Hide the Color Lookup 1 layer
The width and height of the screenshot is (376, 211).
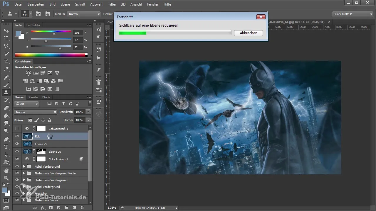coord(17,159)
